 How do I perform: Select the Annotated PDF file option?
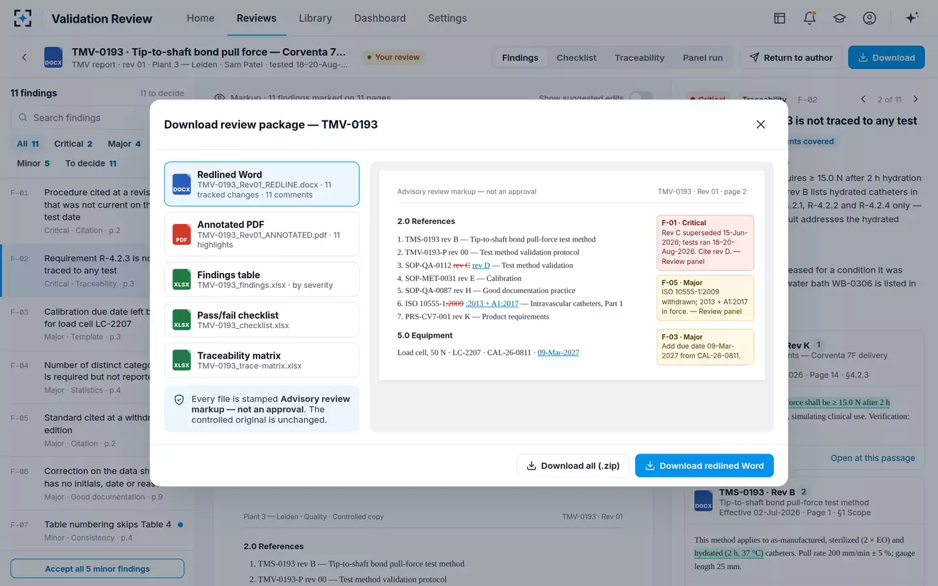(262, 234)
